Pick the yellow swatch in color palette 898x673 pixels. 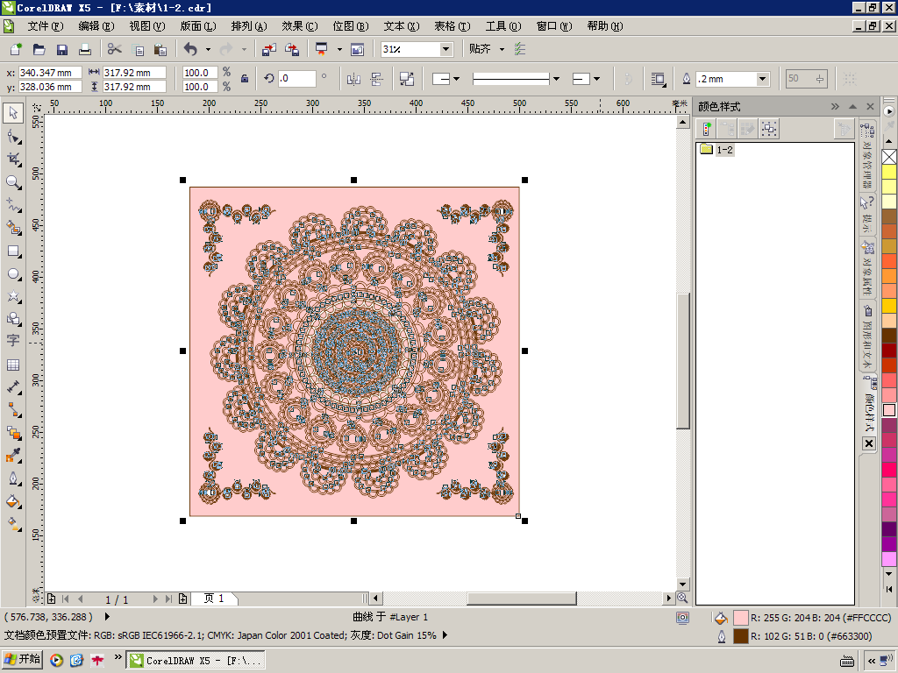[889, 173]
